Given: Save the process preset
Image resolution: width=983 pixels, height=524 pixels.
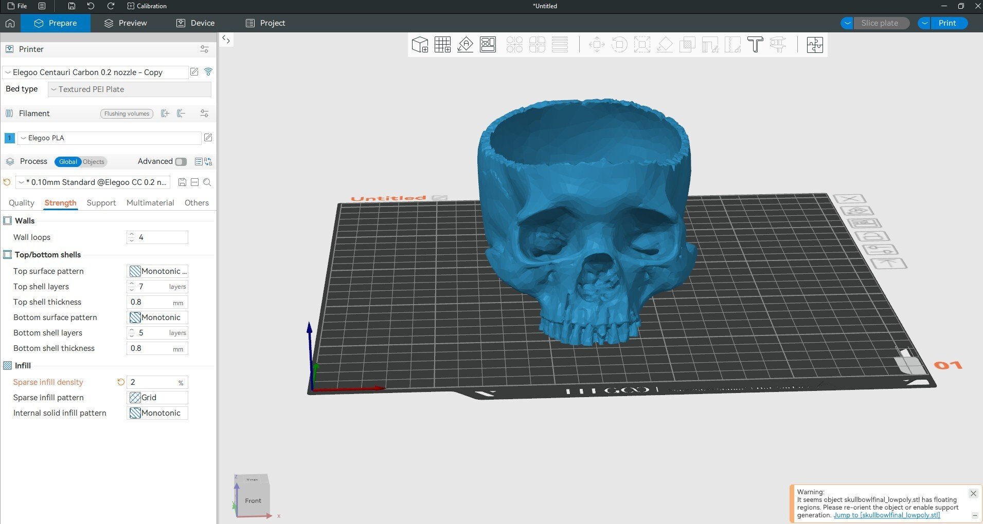Looking at the screenshot, I should click(x=182, y=182).
